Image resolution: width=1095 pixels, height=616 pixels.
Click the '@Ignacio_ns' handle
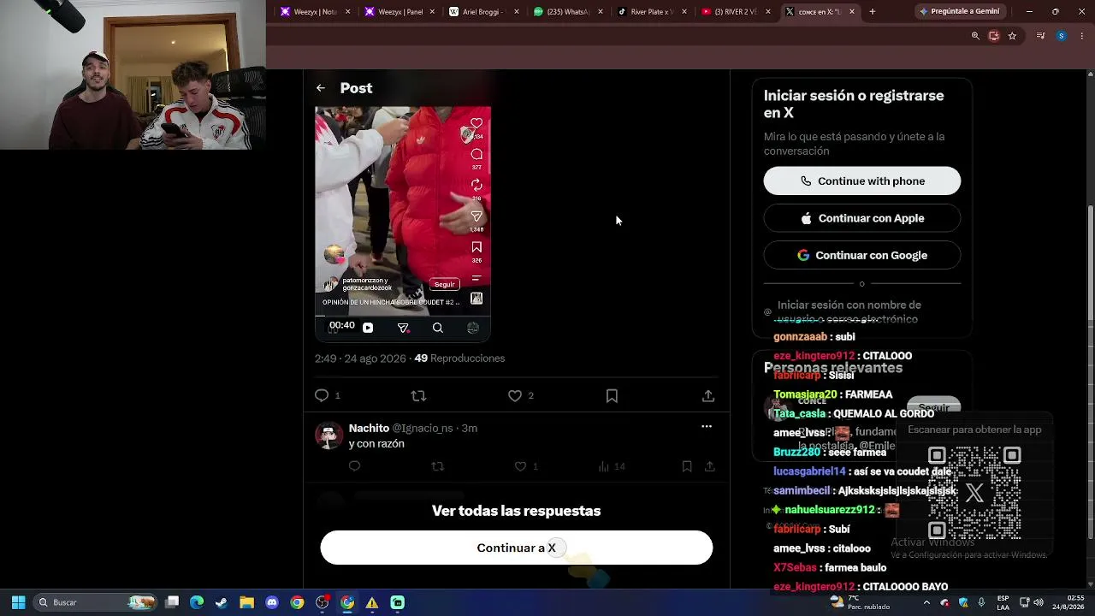coord(423,428)
